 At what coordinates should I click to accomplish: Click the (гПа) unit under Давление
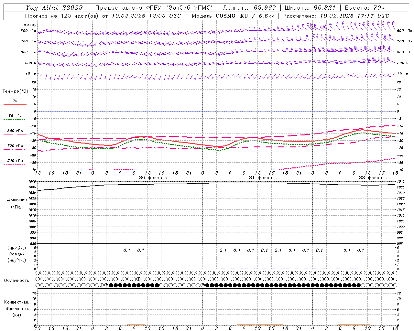17,207
